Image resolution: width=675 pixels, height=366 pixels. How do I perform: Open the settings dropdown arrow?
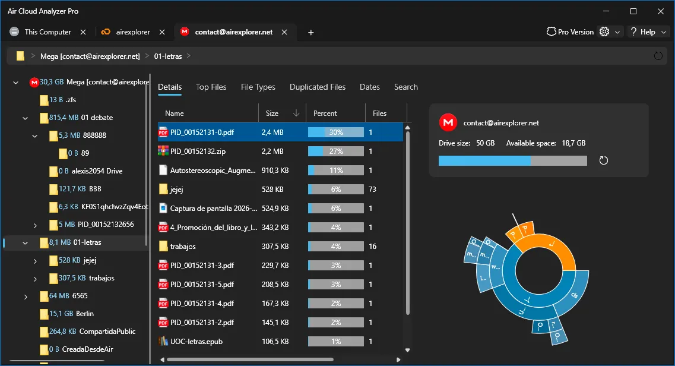click(617, 32)
